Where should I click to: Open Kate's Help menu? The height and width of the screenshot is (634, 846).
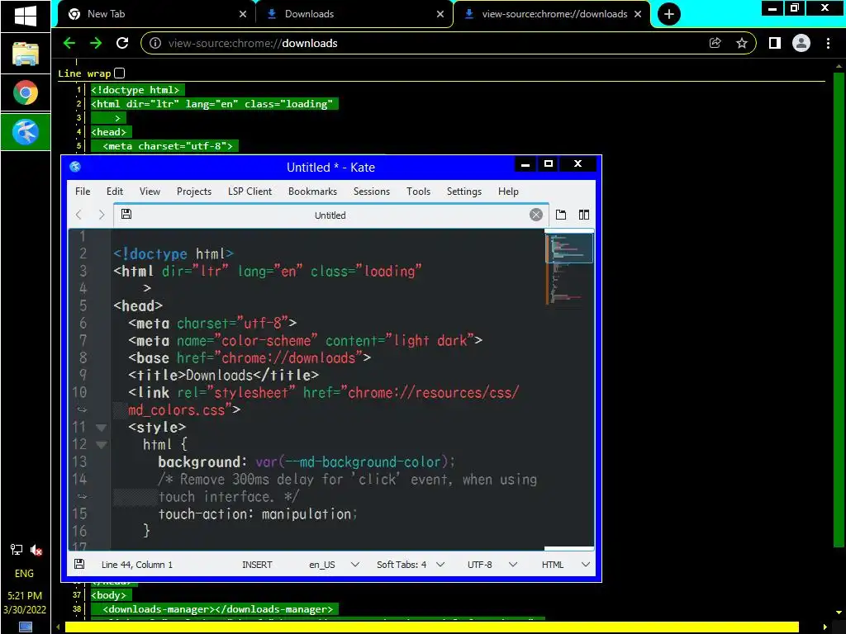(508, 192)
